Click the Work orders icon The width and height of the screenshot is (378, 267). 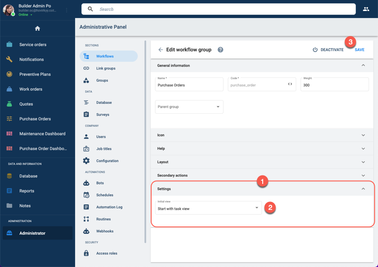9,89
